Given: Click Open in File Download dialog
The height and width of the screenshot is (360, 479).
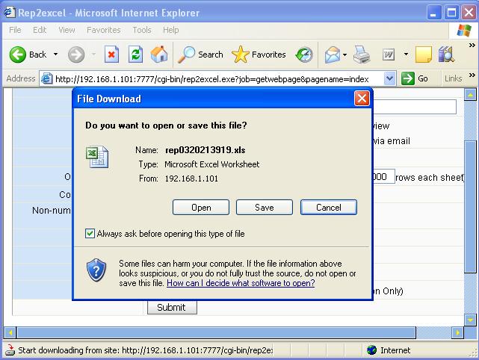Looking at the screenshot, I should tap(201, 208).
